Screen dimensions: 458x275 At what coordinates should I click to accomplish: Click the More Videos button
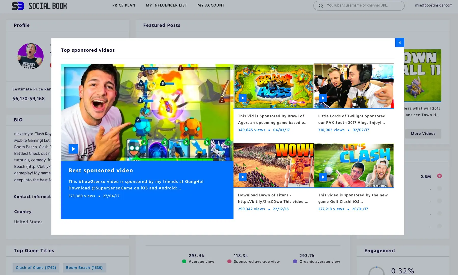point(423,134)
